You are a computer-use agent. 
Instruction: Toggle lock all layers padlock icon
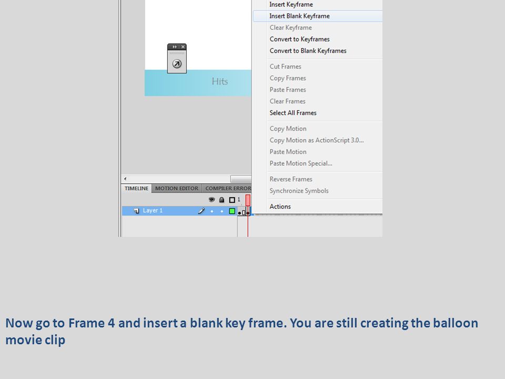(221, 200)
